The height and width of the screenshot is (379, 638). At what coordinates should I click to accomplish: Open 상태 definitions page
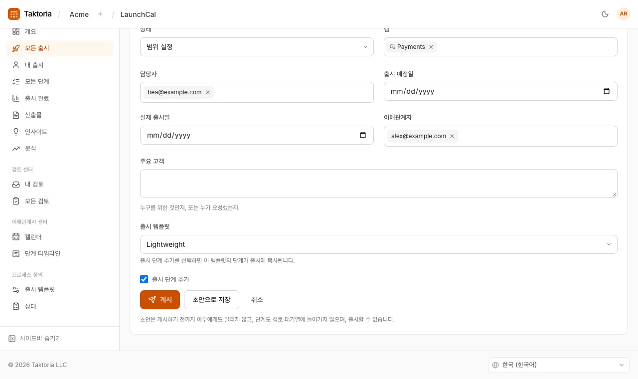click(60, 306)
